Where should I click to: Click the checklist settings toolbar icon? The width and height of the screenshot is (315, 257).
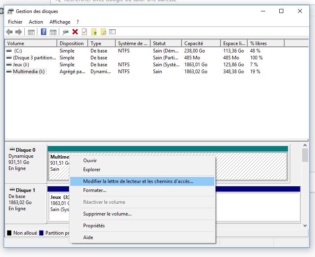[x=112, y=32]
